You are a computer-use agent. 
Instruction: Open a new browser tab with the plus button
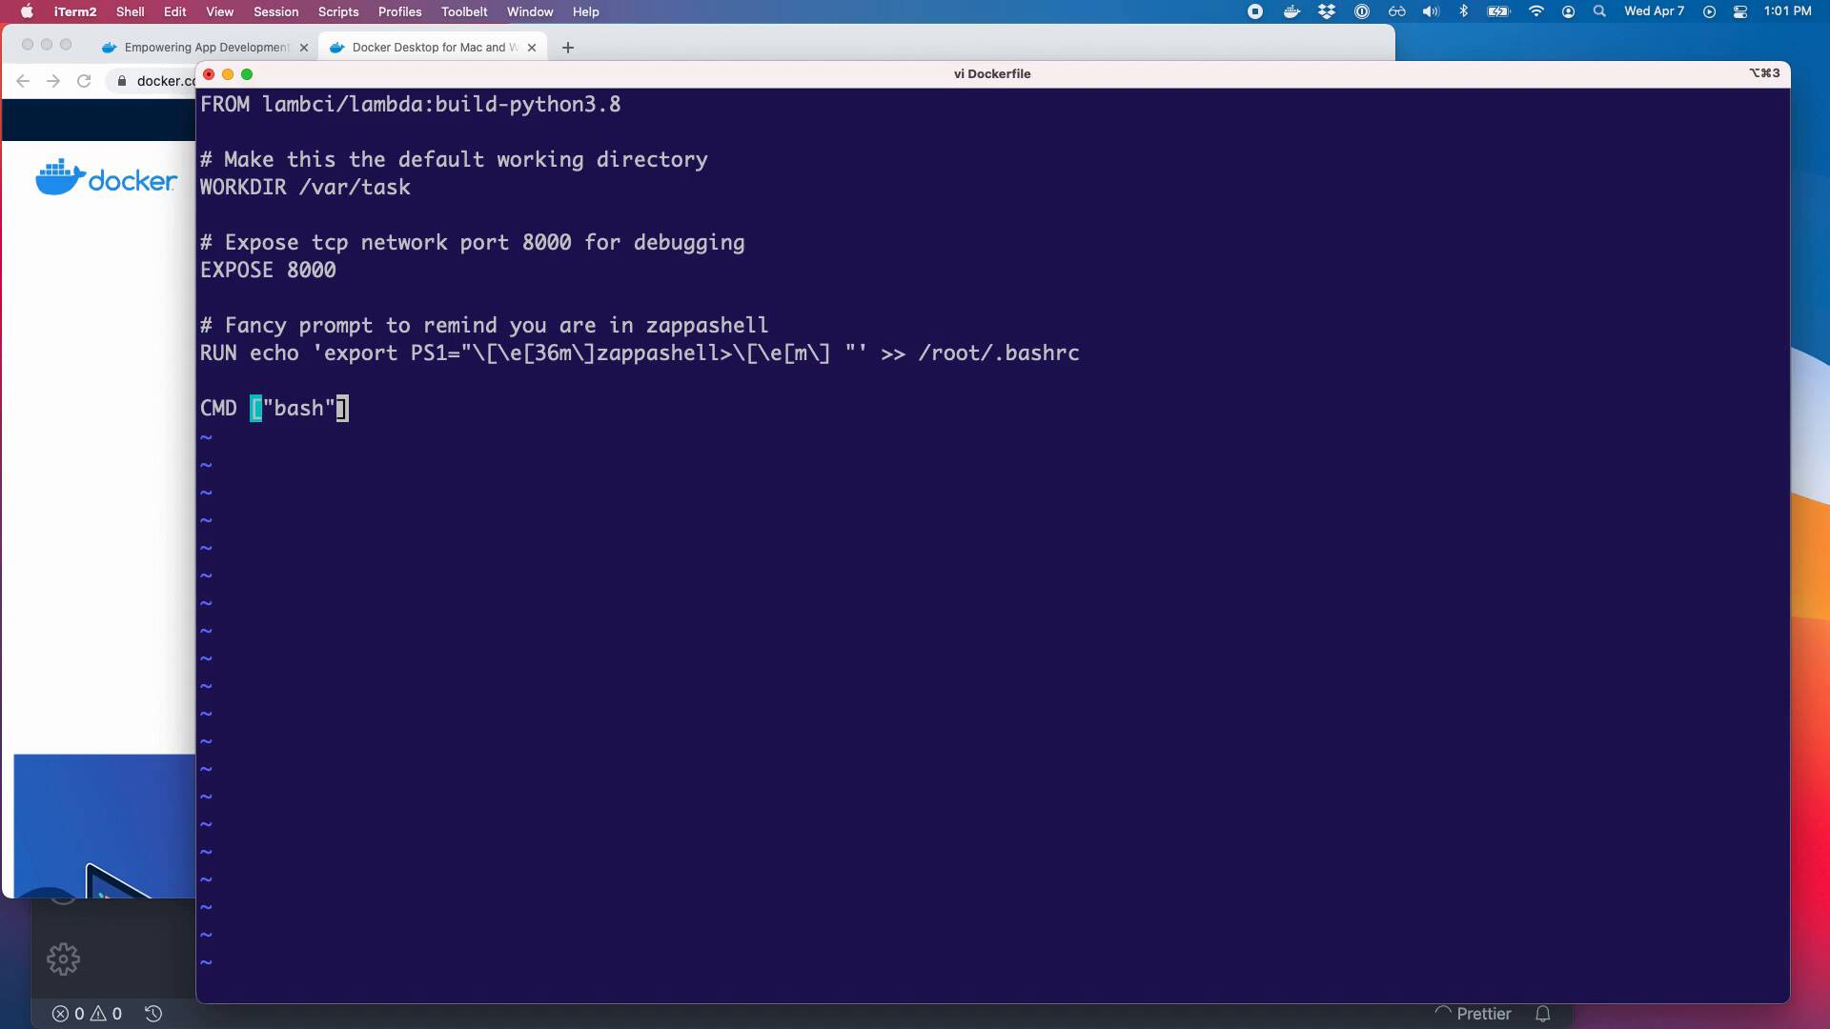tap(568, 47)
